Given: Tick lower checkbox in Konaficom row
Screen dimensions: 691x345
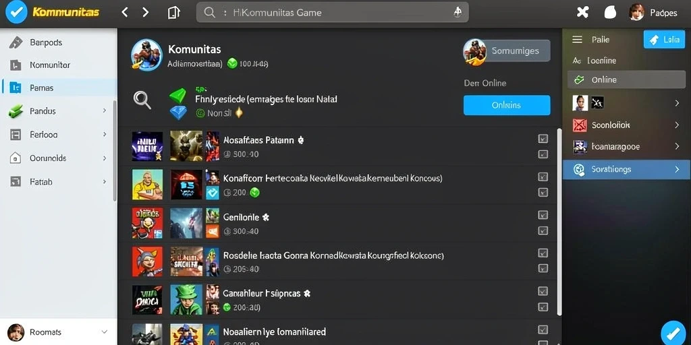Looking at the screenshot, I should [x=543, y=192].
